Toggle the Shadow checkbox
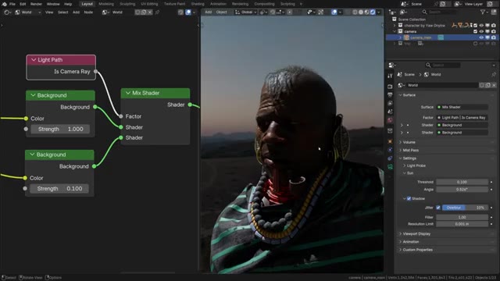The image size is (500, 281). point(409,198)
